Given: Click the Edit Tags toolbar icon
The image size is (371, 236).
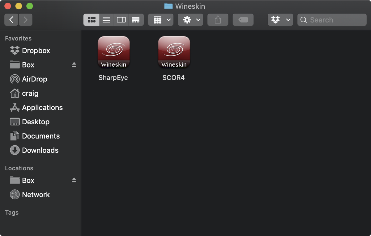Looking at the screenshot, I should pyautogui.click(x=243, y=20).
